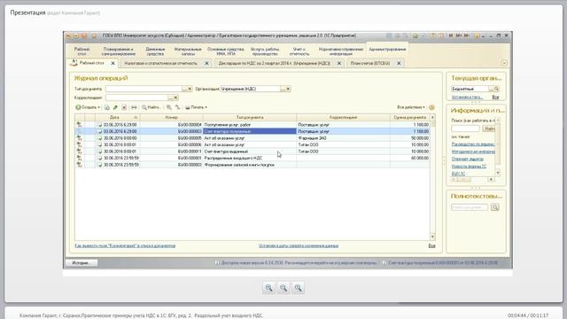The height and width of the screenshot is (319, 567).
Task: Click the Все link under the journal
Action: tap(431, 246)
